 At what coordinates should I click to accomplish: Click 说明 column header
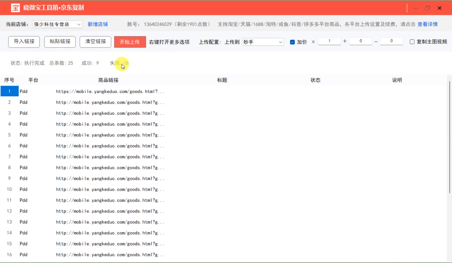pos(397,80)
